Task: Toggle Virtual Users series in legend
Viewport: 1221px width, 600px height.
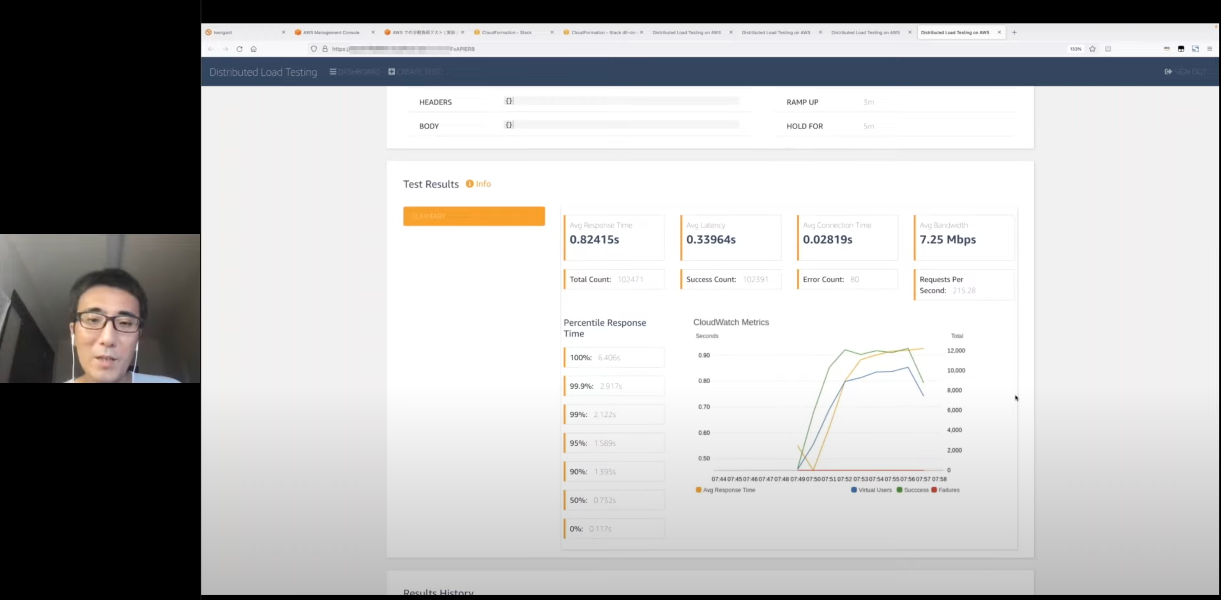Action: tap(871, 490)
